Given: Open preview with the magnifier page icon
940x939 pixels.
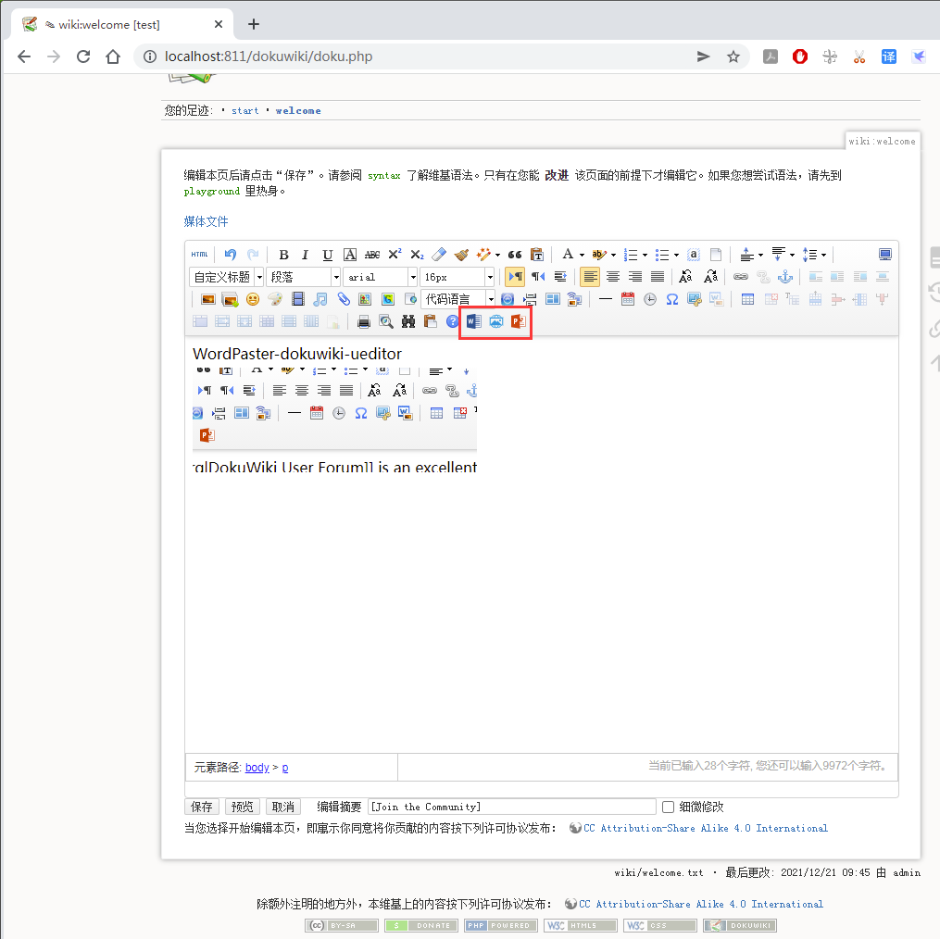Looking at the screenshot, I should [x=386, y=321].
